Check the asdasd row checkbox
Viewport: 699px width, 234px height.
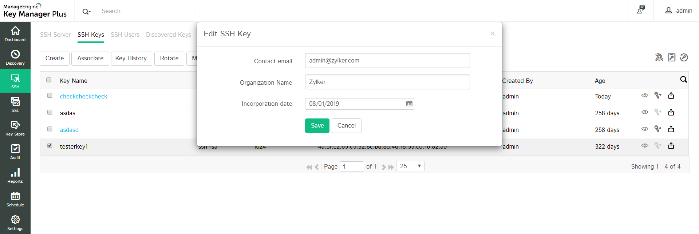(x=50, y=129)
